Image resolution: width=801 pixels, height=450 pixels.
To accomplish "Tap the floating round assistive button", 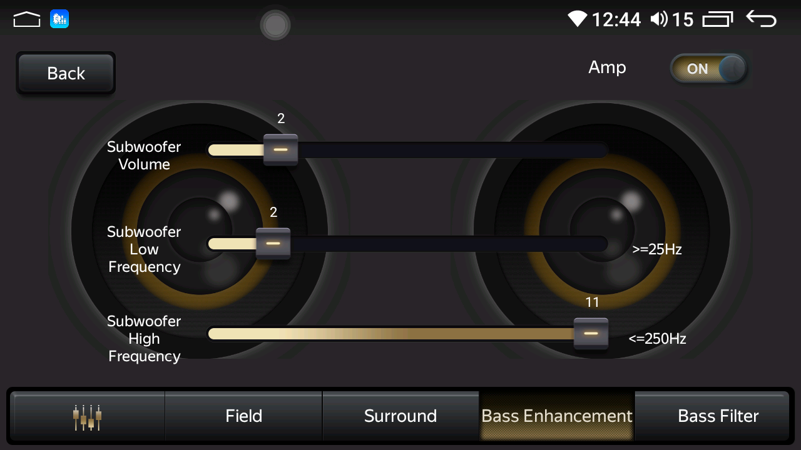I will (x=275, y=25).
